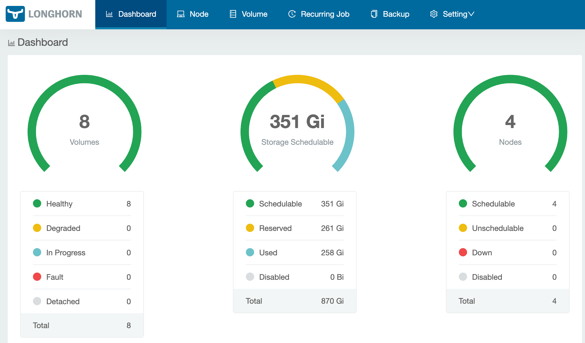Click the yellow Reserved storage swatch
The width and height of the screenshot is (585, 343).
point(250,228)
